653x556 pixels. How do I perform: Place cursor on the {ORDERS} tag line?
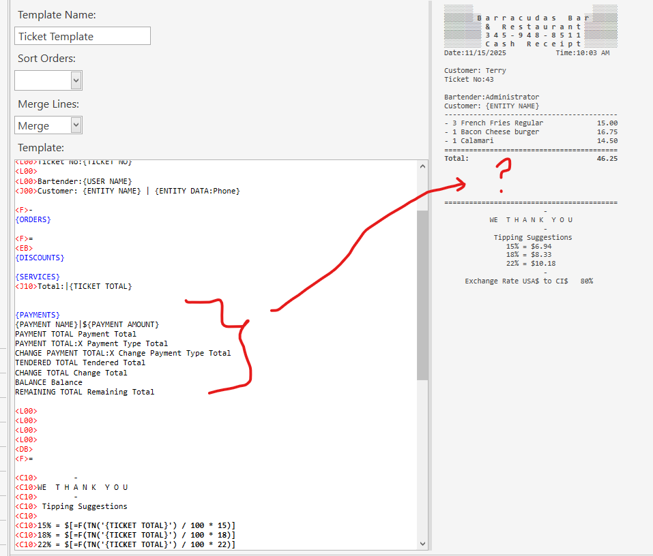33,219
